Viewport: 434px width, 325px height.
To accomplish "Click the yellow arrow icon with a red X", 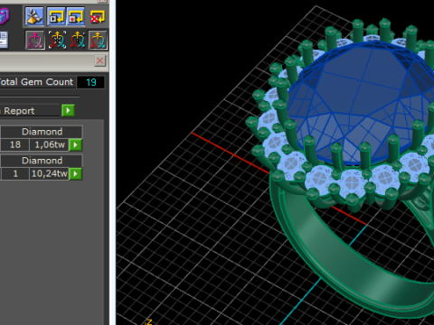I will coord(97,17).
